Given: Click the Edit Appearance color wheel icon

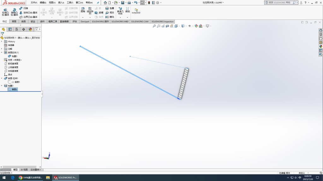Looking at the screenshot, I should point(196,26).
